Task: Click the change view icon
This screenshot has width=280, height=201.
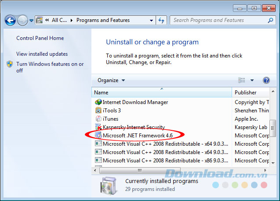Action: [242, 80]
